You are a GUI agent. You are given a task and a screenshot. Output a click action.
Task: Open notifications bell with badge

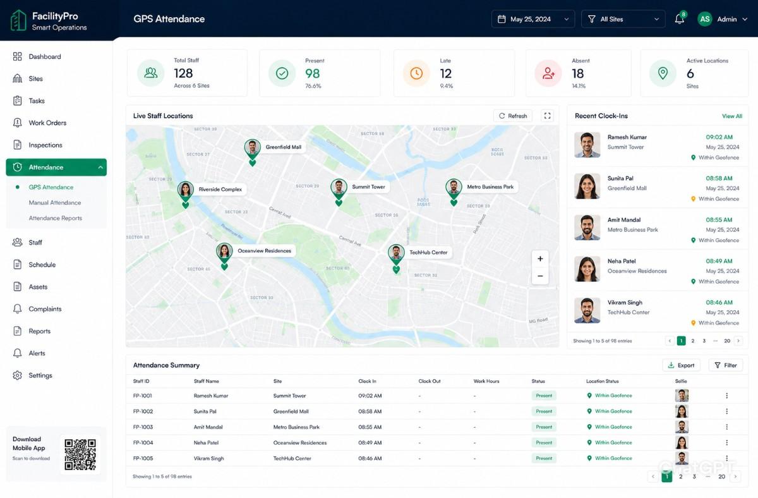pos(680,19)
